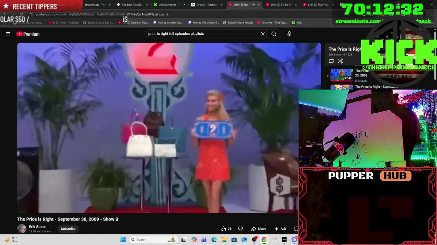Open Outlook from the taskbar

(x=244, y=240)
